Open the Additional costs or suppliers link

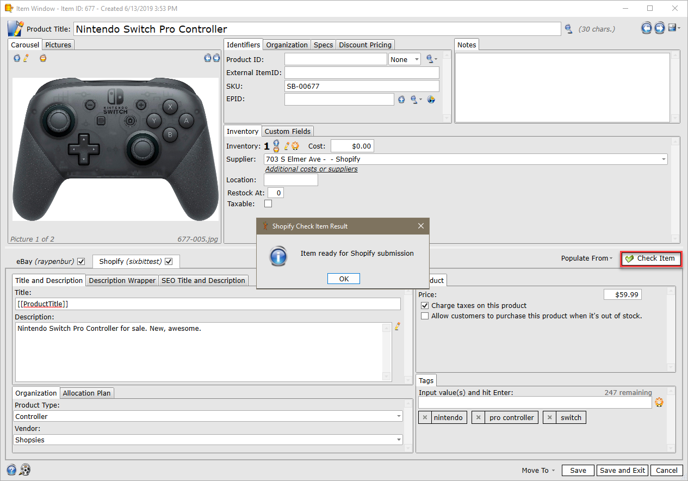pyautogui.click(x=312, y=169)
